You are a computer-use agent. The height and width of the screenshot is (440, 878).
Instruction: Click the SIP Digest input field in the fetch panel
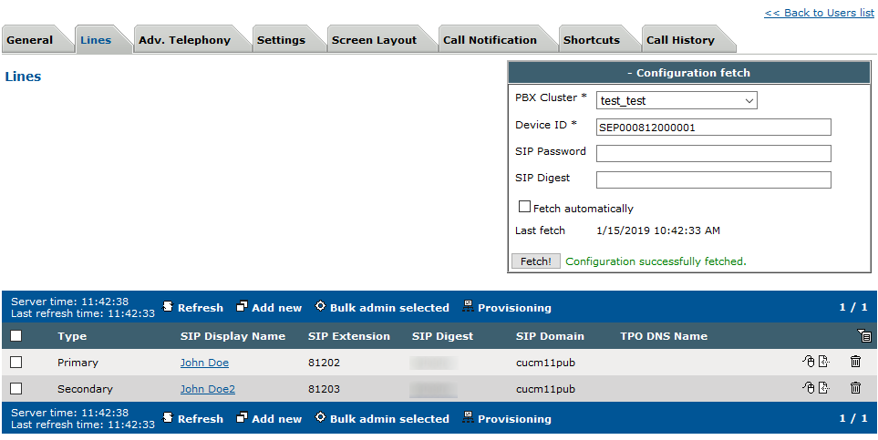click(x=713, y=179)
